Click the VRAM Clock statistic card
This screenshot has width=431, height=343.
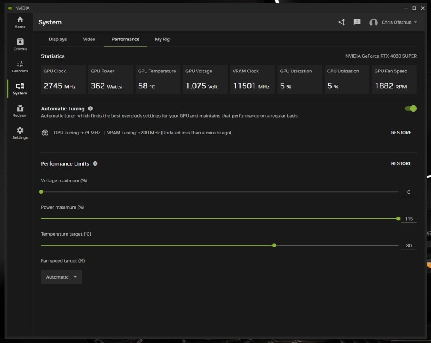(x=252, y=79)
